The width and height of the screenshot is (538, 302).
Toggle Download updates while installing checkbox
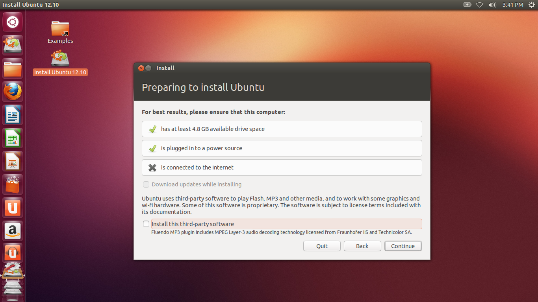(146, 184)
